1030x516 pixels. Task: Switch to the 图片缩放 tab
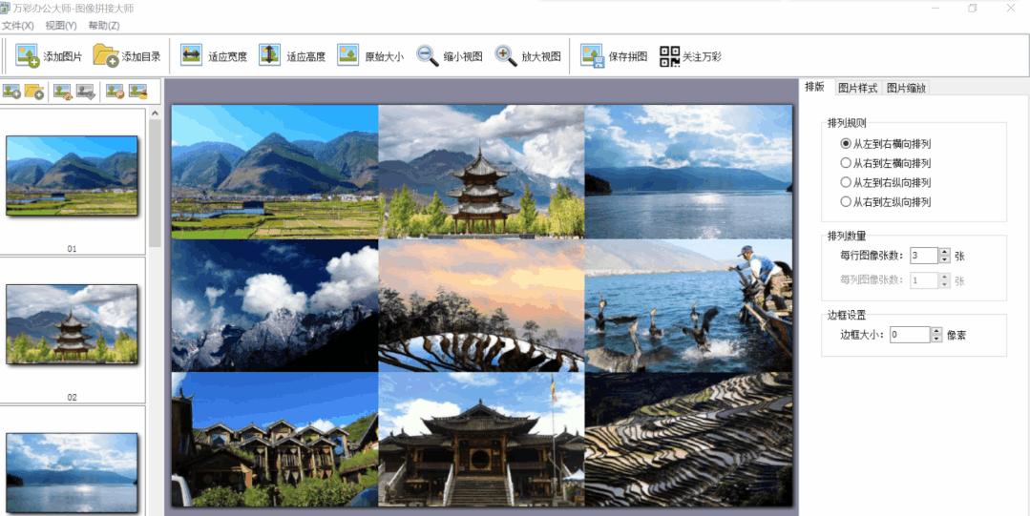coord(906,88)
